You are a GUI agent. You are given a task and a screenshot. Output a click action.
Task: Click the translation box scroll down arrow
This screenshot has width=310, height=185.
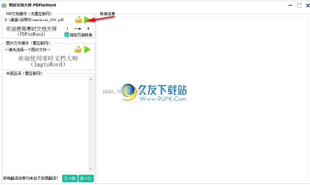point(91,169)
